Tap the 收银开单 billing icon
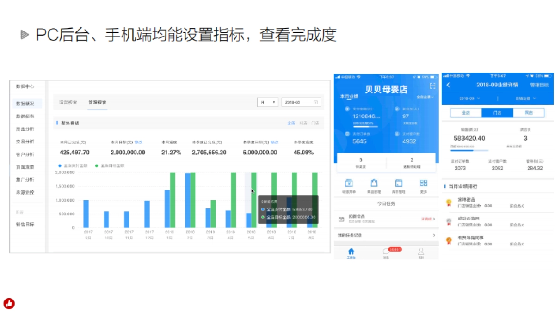This screenshot has width=555, height=312. click(x=348, y=184)
